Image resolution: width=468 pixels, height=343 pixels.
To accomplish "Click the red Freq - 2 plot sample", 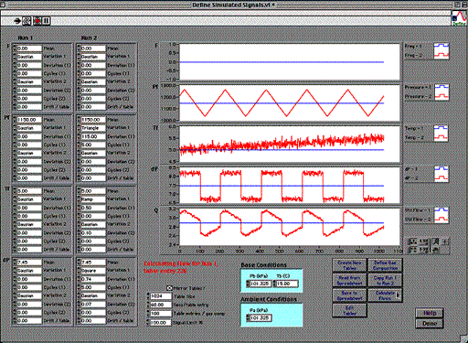I will click(x=441, y=55).
